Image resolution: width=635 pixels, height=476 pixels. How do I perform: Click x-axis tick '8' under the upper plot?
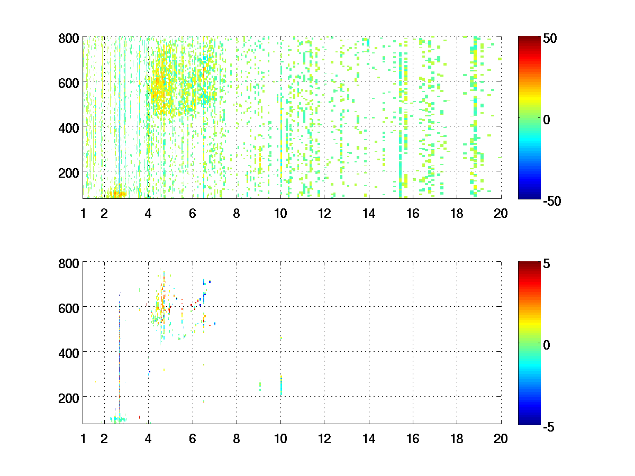pos(237,213)
